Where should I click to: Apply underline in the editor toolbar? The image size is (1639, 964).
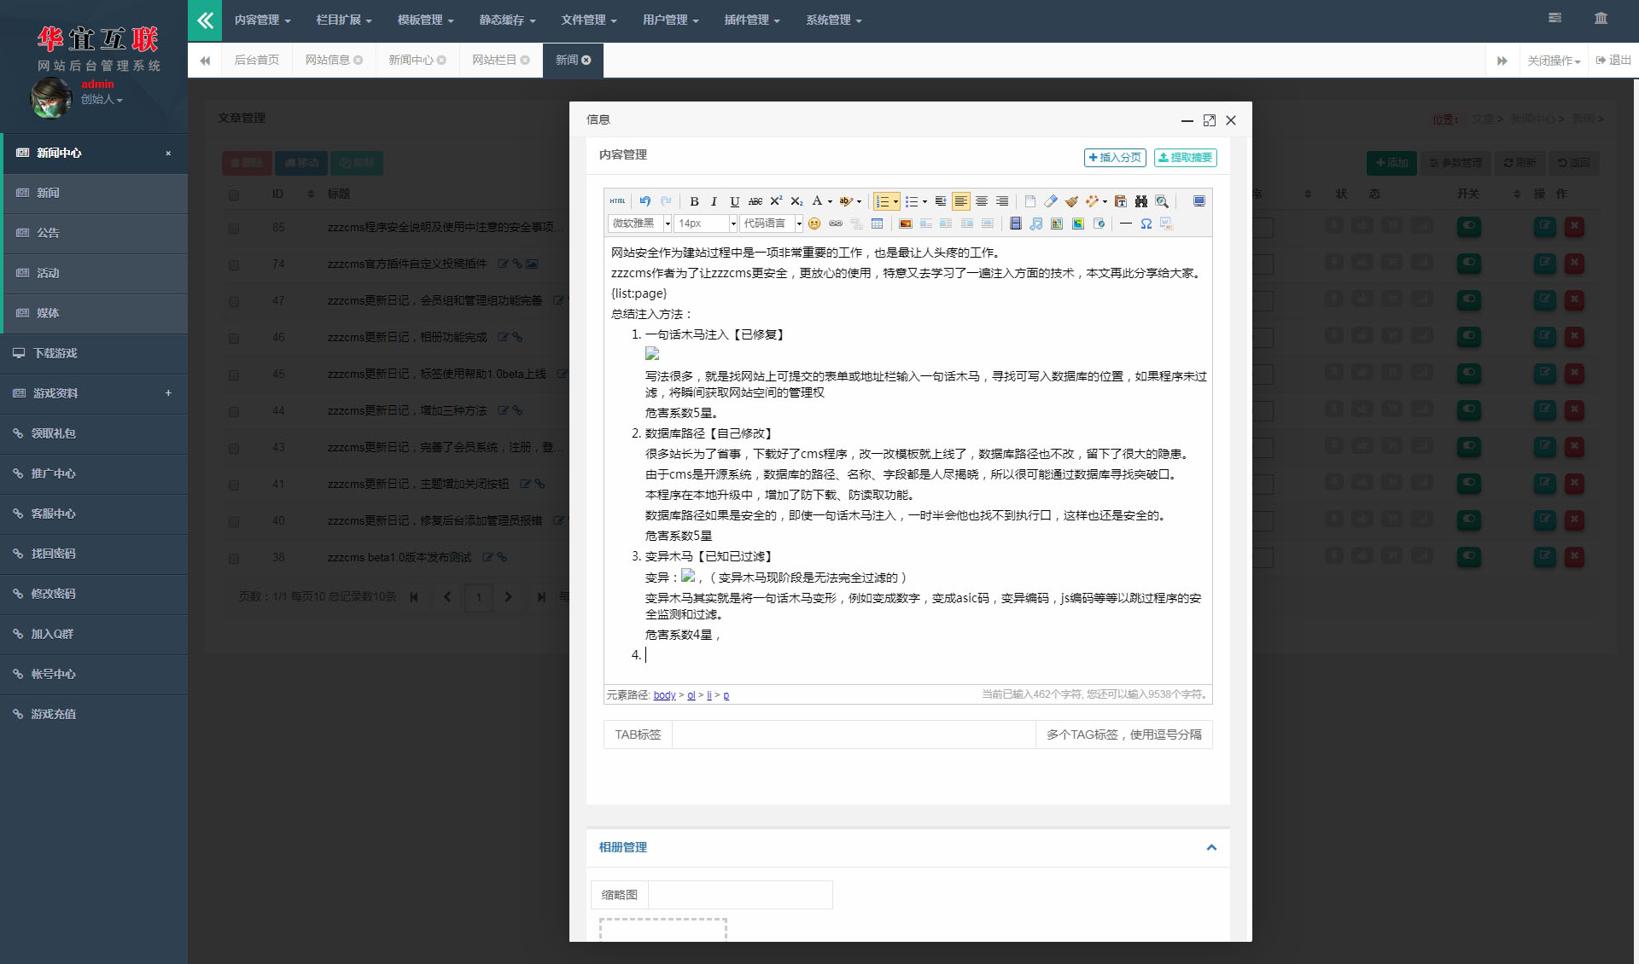tap(734, 201)
